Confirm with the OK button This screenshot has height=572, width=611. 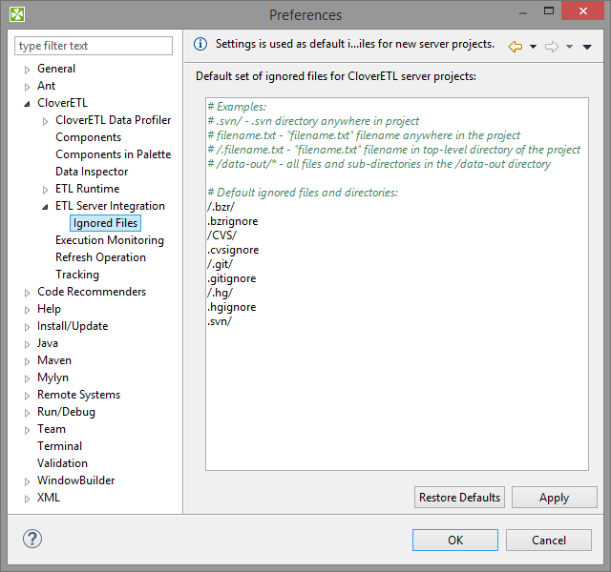coord(455,540)
